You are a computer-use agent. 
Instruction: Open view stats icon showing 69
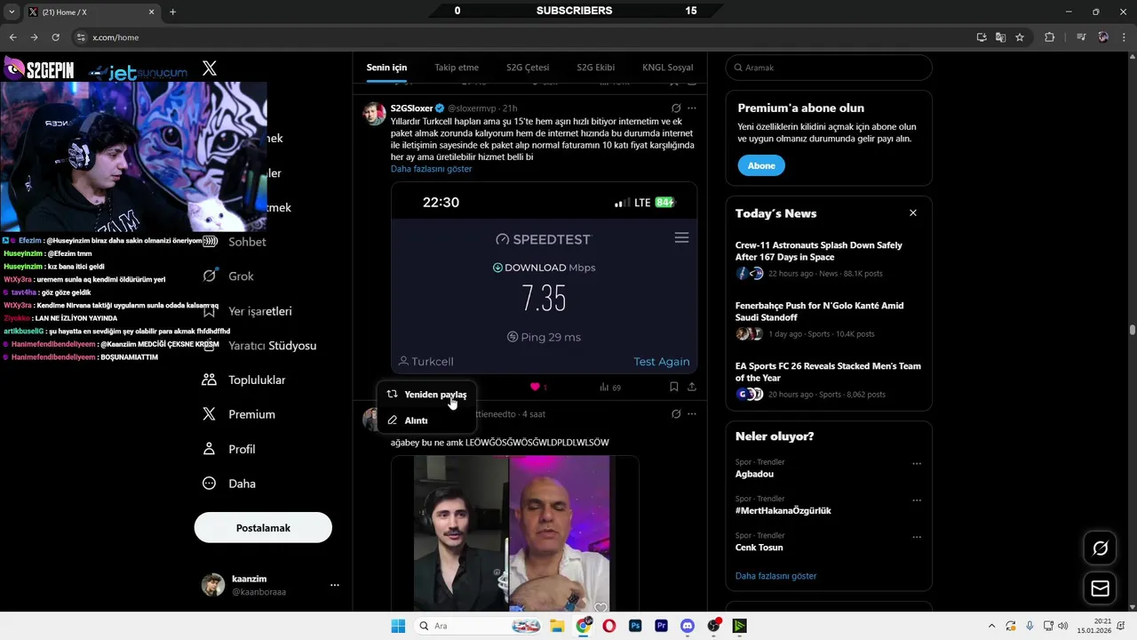(609, 387)
